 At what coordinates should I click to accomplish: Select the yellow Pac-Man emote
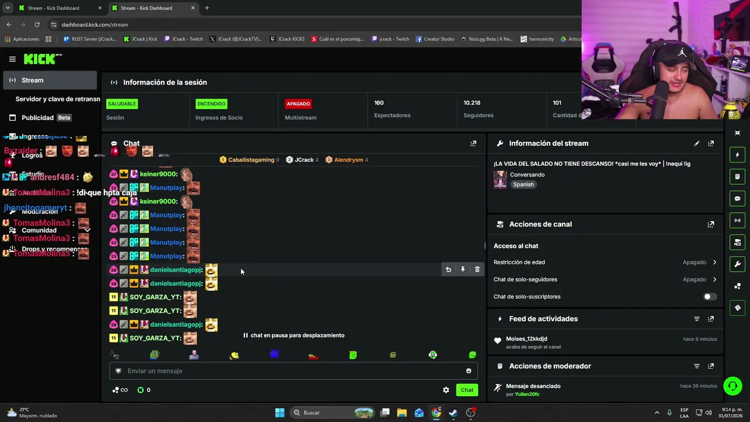point(234,355)
